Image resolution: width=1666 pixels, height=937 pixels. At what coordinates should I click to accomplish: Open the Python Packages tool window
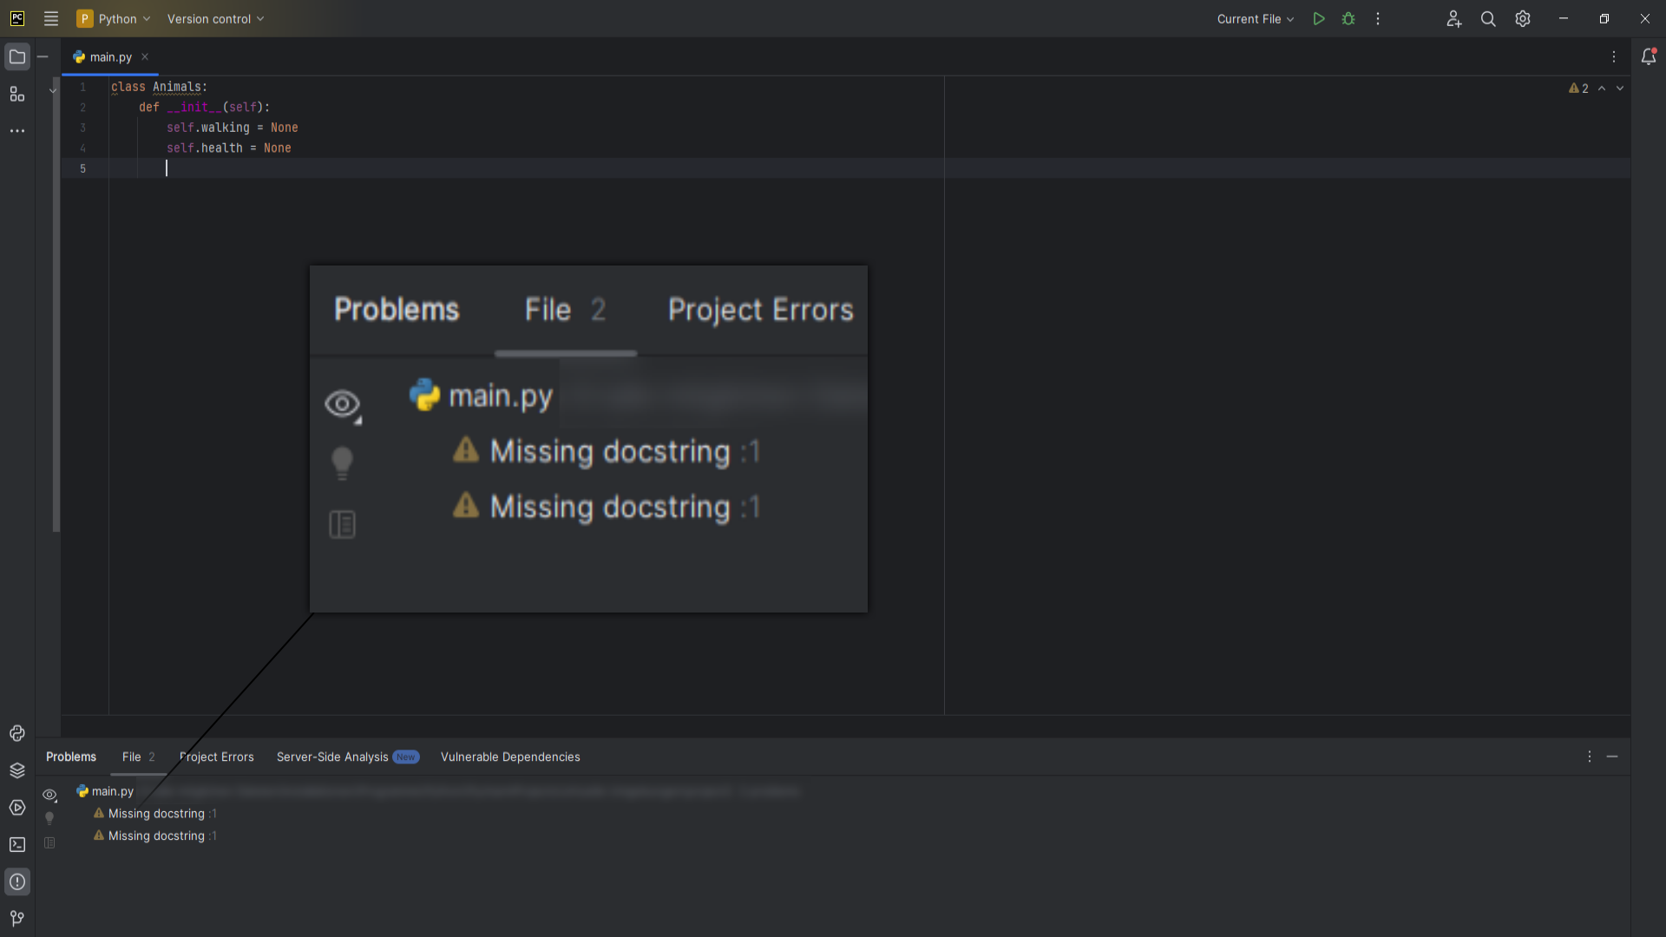[x=17, y=770]
